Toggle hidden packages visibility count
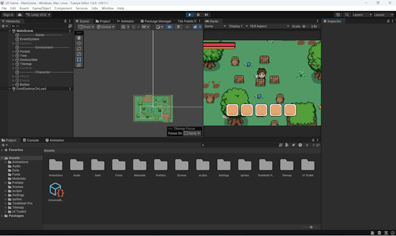Viewport: 396px width, 236px height. pos(316,145)
